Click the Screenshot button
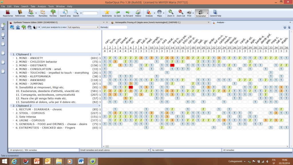This screenshot has width=293, height=165. (201, 13)
